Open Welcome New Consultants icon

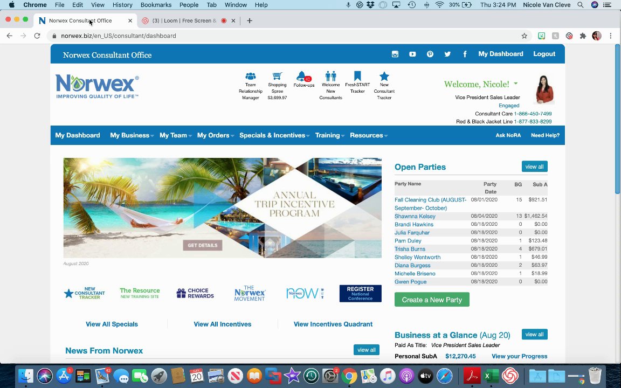pyautogui.click(x=330, y=76)
